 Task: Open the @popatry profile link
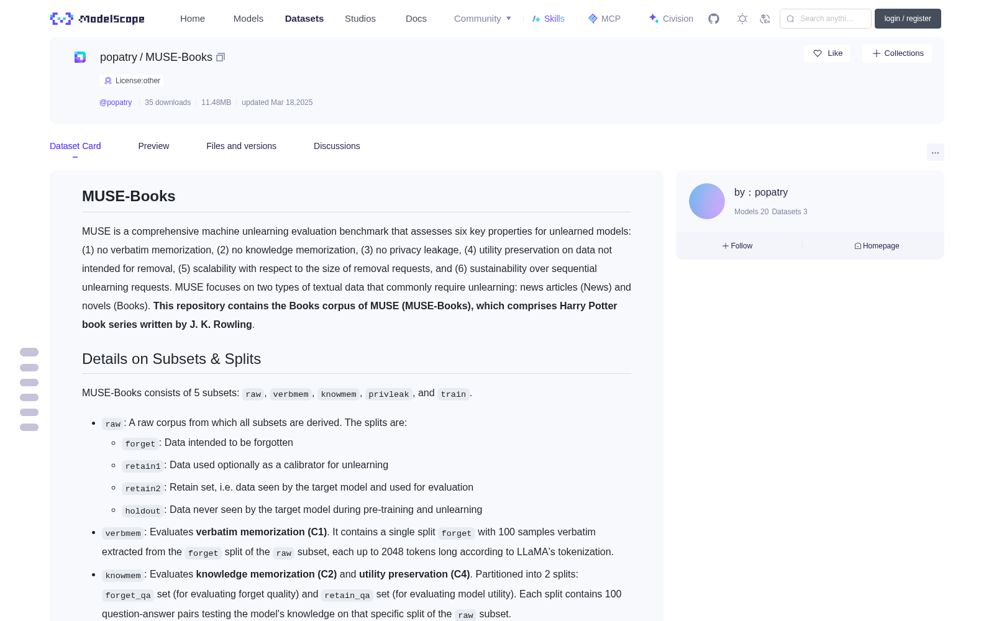[x=116, y=102]
